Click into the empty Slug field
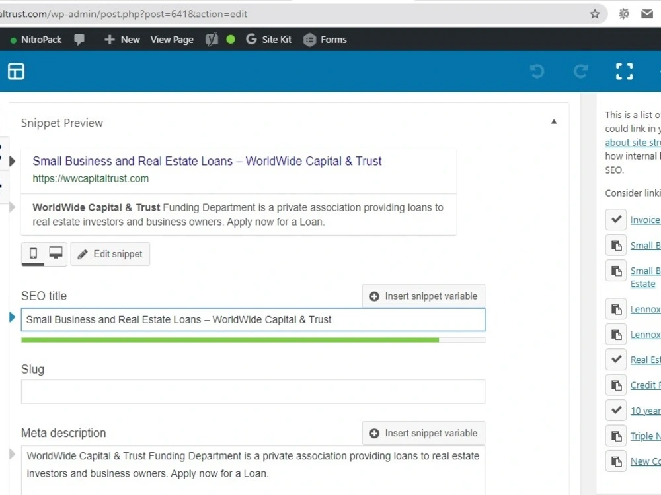661x495 pixels. coord(253,391)
